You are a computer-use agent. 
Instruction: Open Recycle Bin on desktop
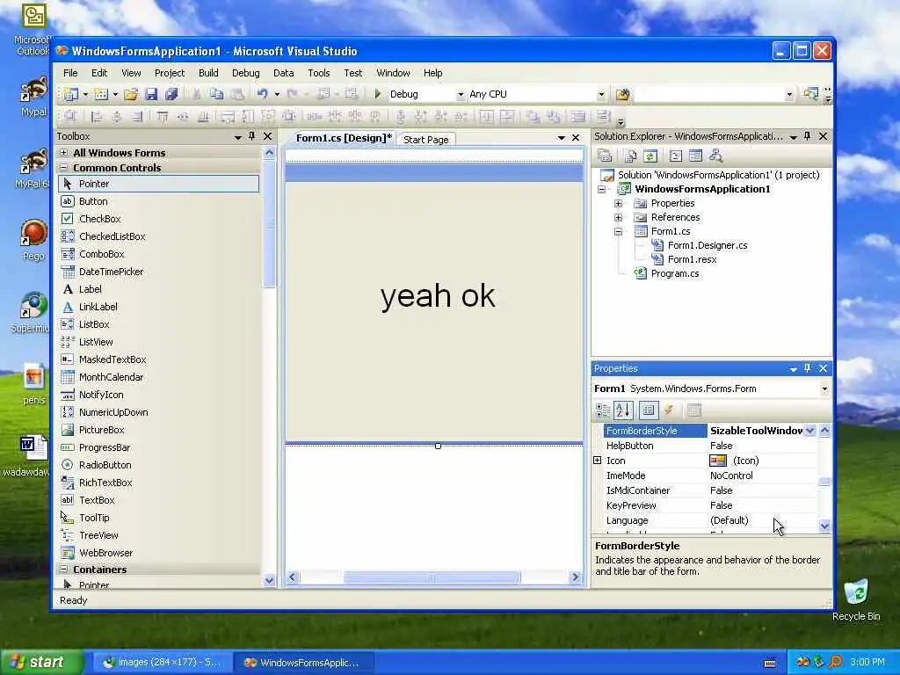click(856, 599)
